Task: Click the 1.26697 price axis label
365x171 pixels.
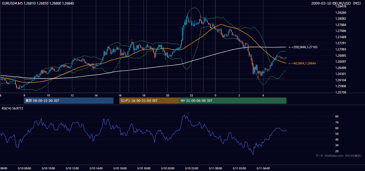Action: 340,62
